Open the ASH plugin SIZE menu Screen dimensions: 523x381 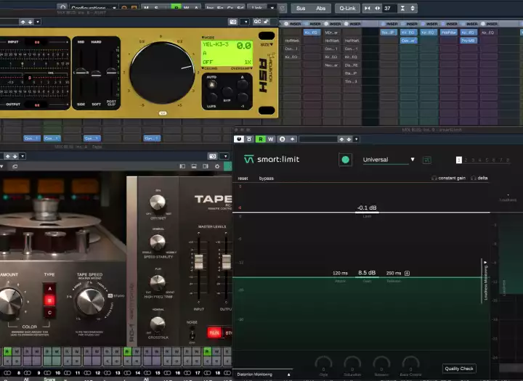pos(267,44)
